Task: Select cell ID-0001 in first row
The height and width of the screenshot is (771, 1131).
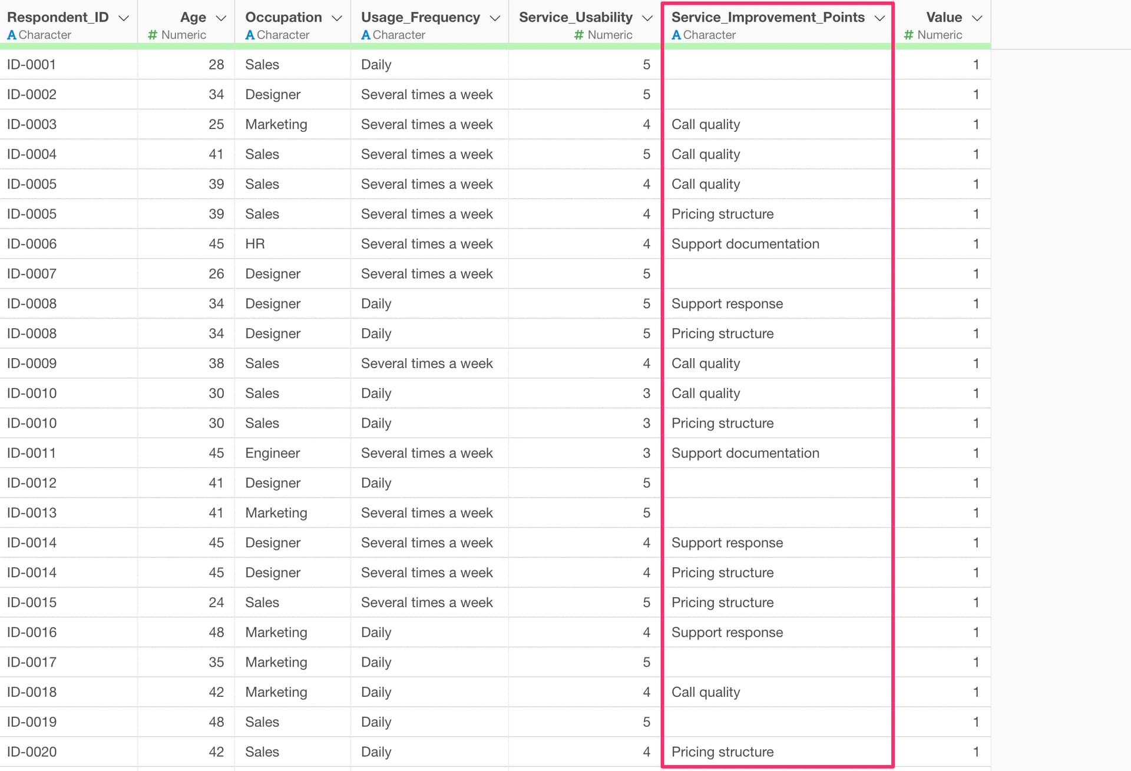Action: tap(32, 65)
